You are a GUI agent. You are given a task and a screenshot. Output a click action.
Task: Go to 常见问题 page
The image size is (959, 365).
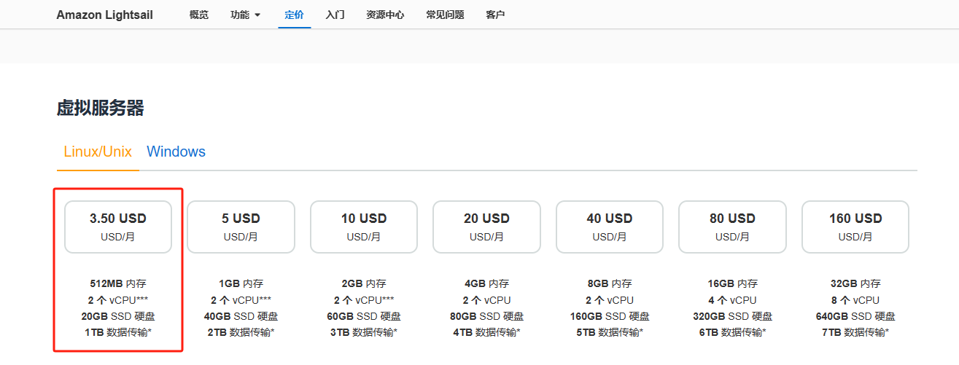445,15
